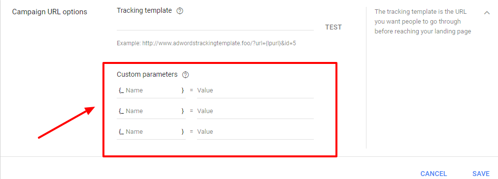Open the Tracking template help icon

(x=180, y=11)
